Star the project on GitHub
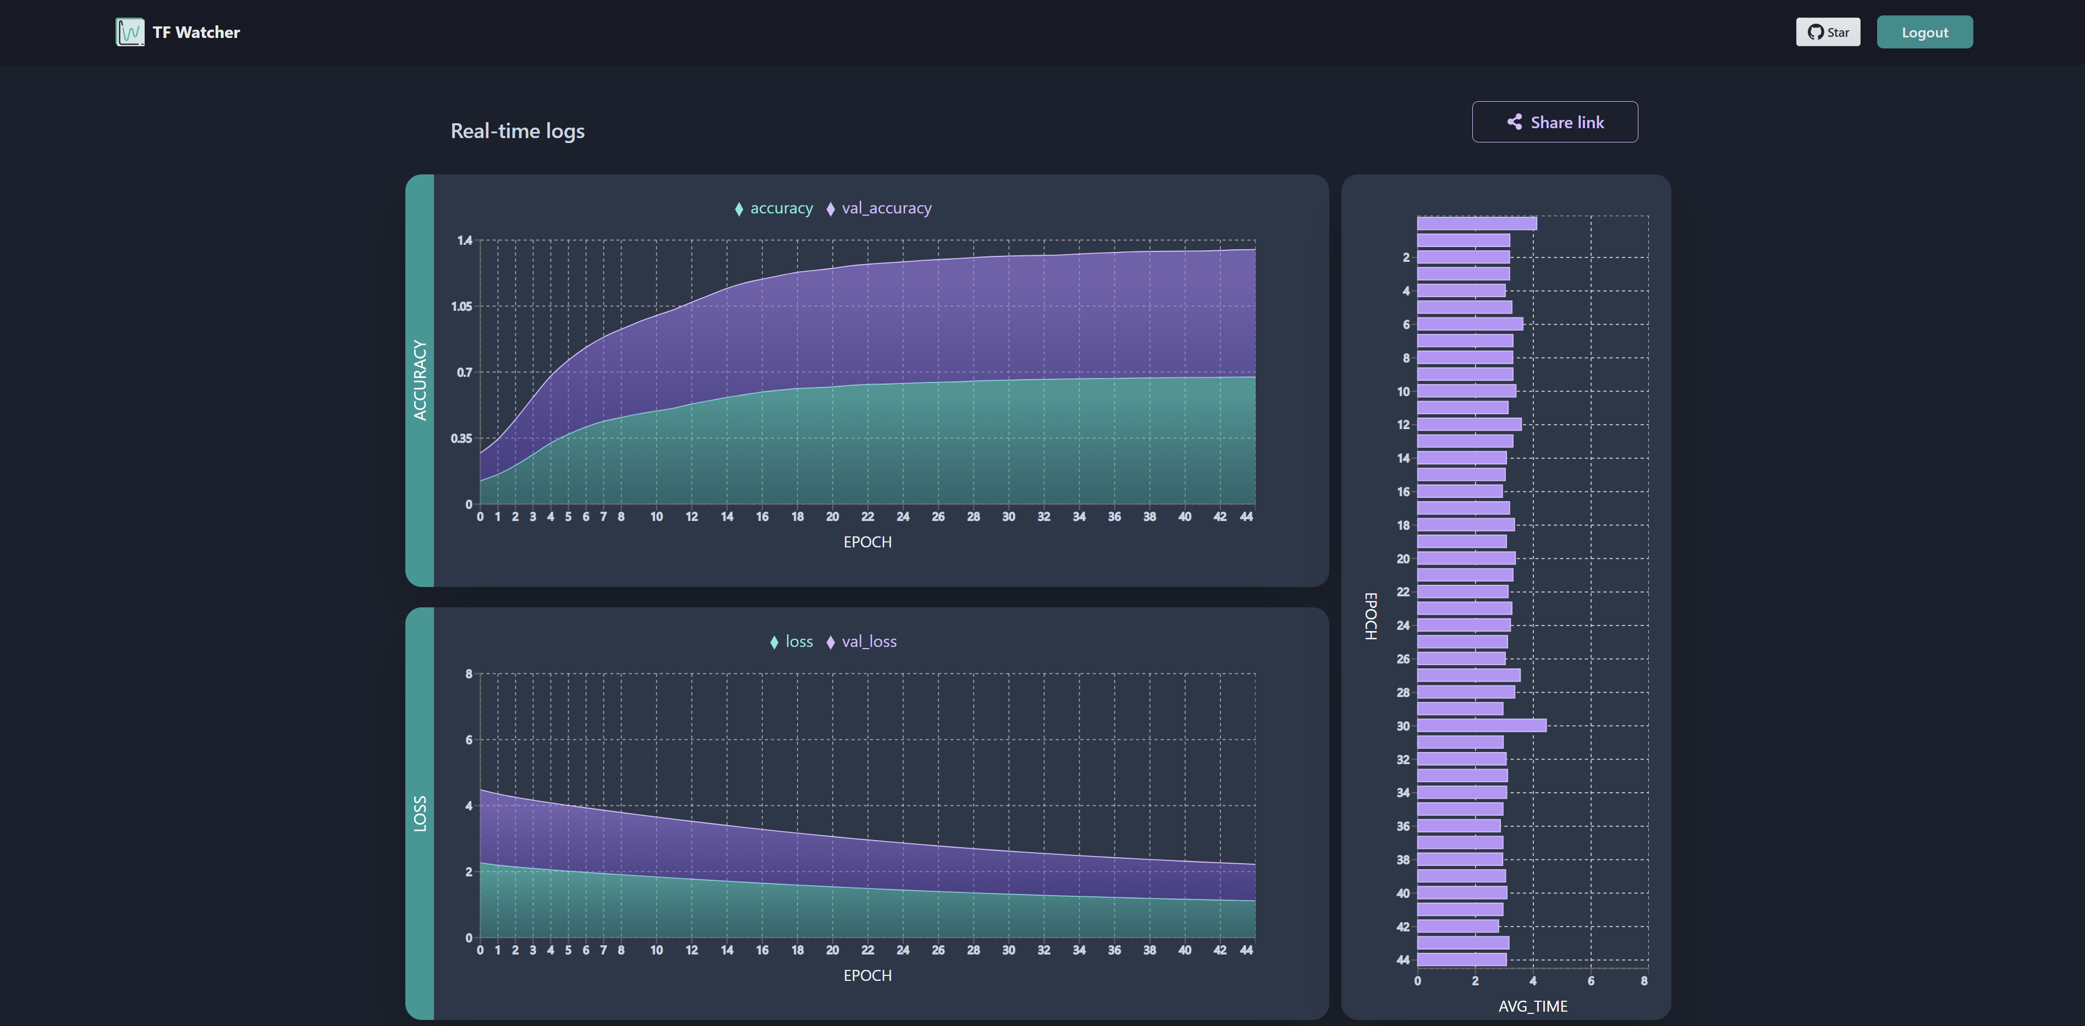 click(x=1828, y=32)
